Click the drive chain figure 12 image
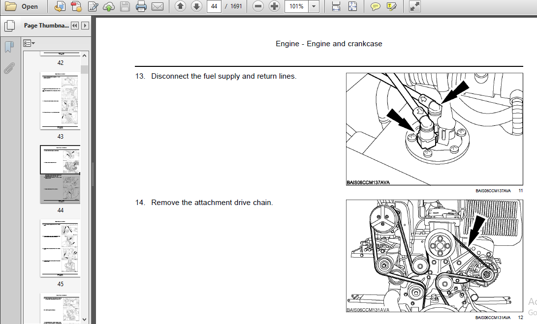This screenshot has width=537, height=324. click(434, 256)
